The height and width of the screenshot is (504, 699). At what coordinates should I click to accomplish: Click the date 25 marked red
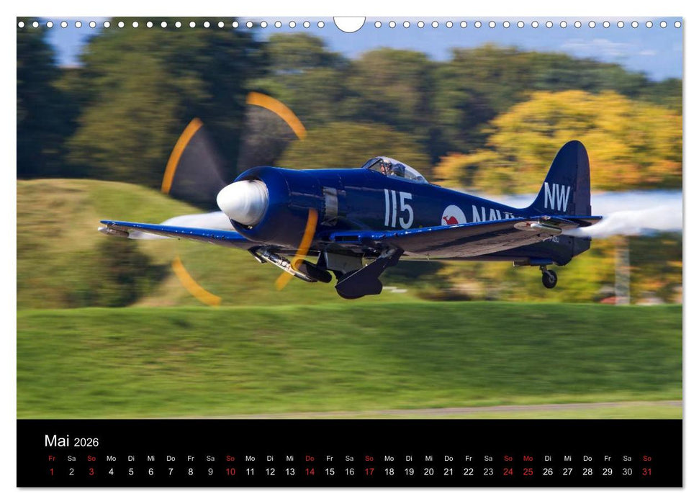tap(529, 471)
